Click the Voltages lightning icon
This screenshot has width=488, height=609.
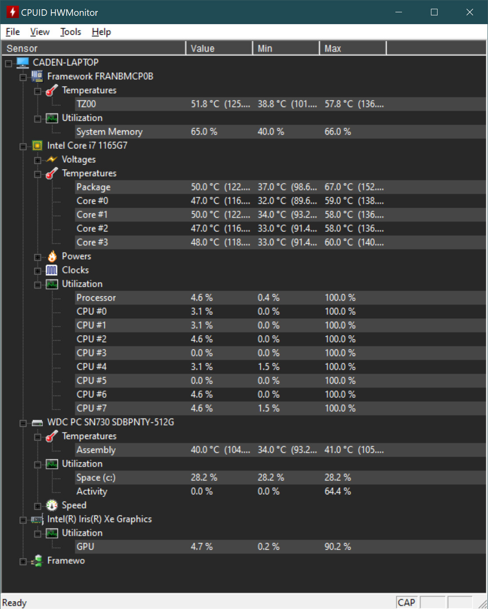click(52, 159)
